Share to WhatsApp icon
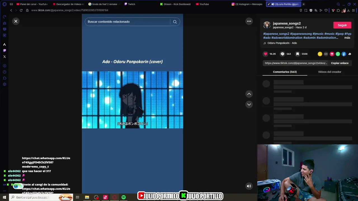This screenshot has width=358, height=201. click(338, 54)
